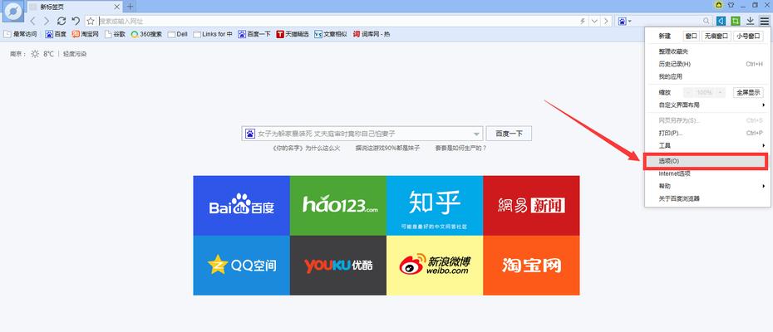This screenshot has height=332, width=773.
Task: Open the QQ空间 tile
Action: pos(242,266)
